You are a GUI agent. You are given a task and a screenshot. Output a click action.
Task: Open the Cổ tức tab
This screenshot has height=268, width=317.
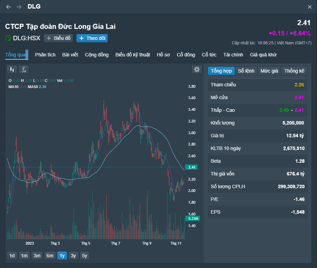coord(209,55)
